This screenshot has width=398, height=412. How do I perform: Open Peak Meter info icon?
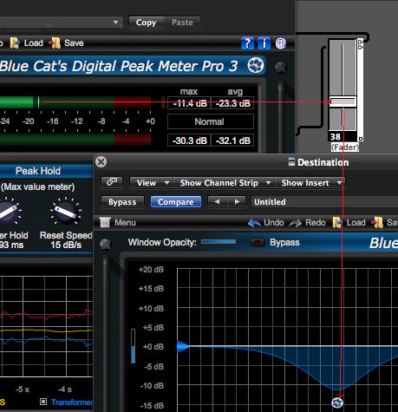(x=264, y=43)
